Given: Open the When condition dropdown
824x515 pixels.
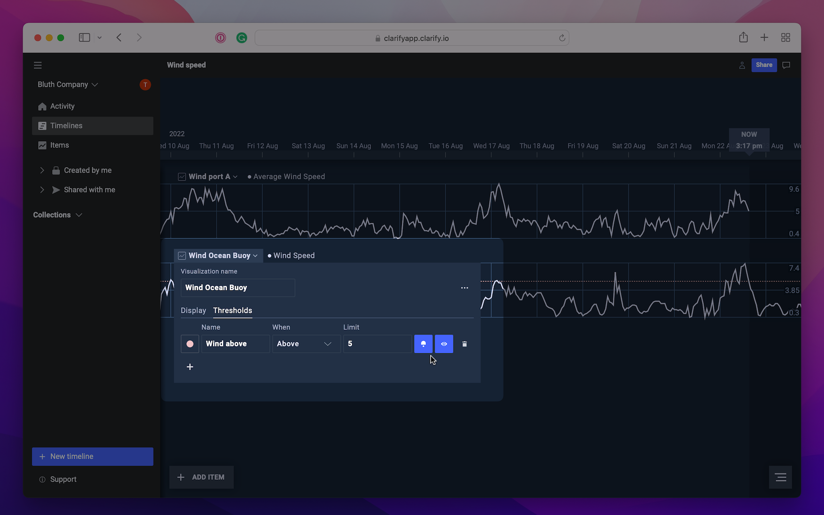Looking at the screenshot, I should click(306, 344).
